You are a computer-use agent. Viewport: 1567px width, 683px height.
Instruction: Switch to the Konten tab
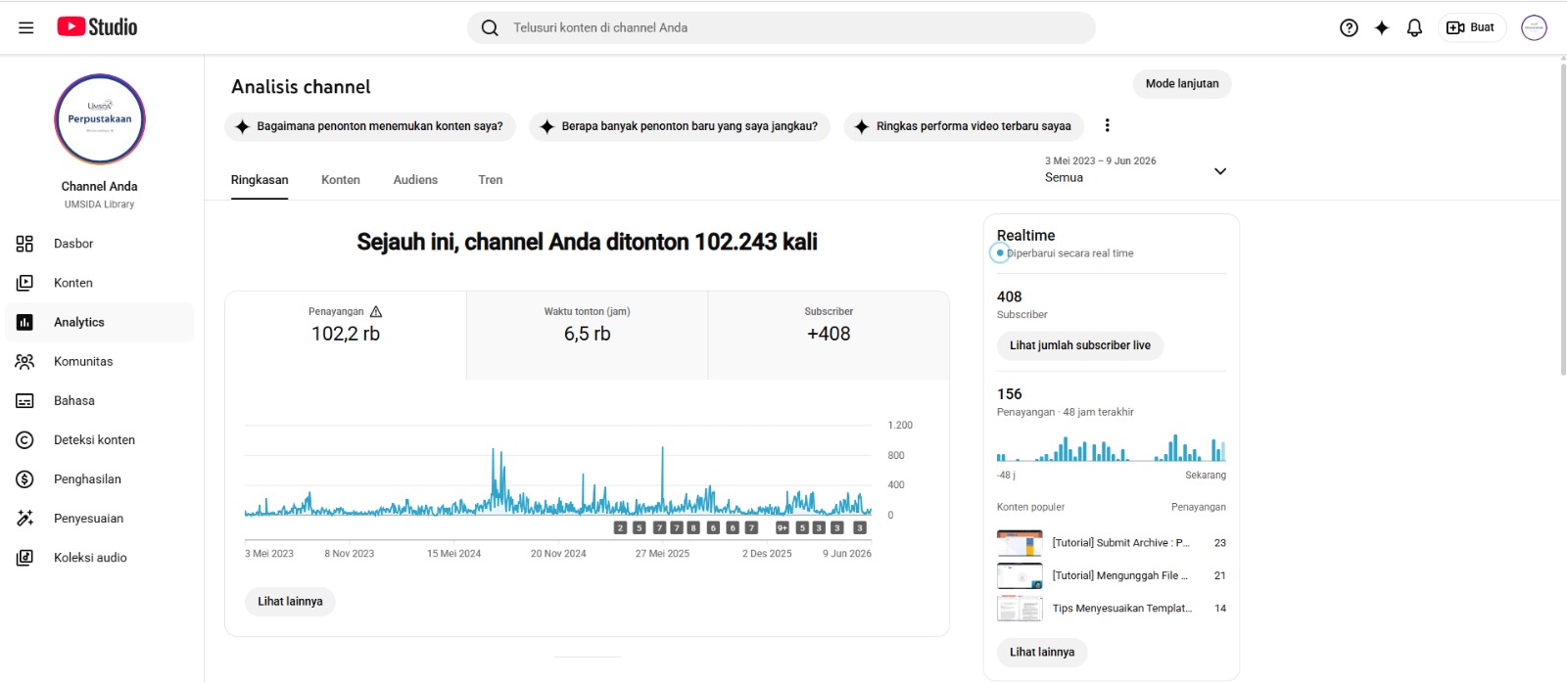click(341, 180)
